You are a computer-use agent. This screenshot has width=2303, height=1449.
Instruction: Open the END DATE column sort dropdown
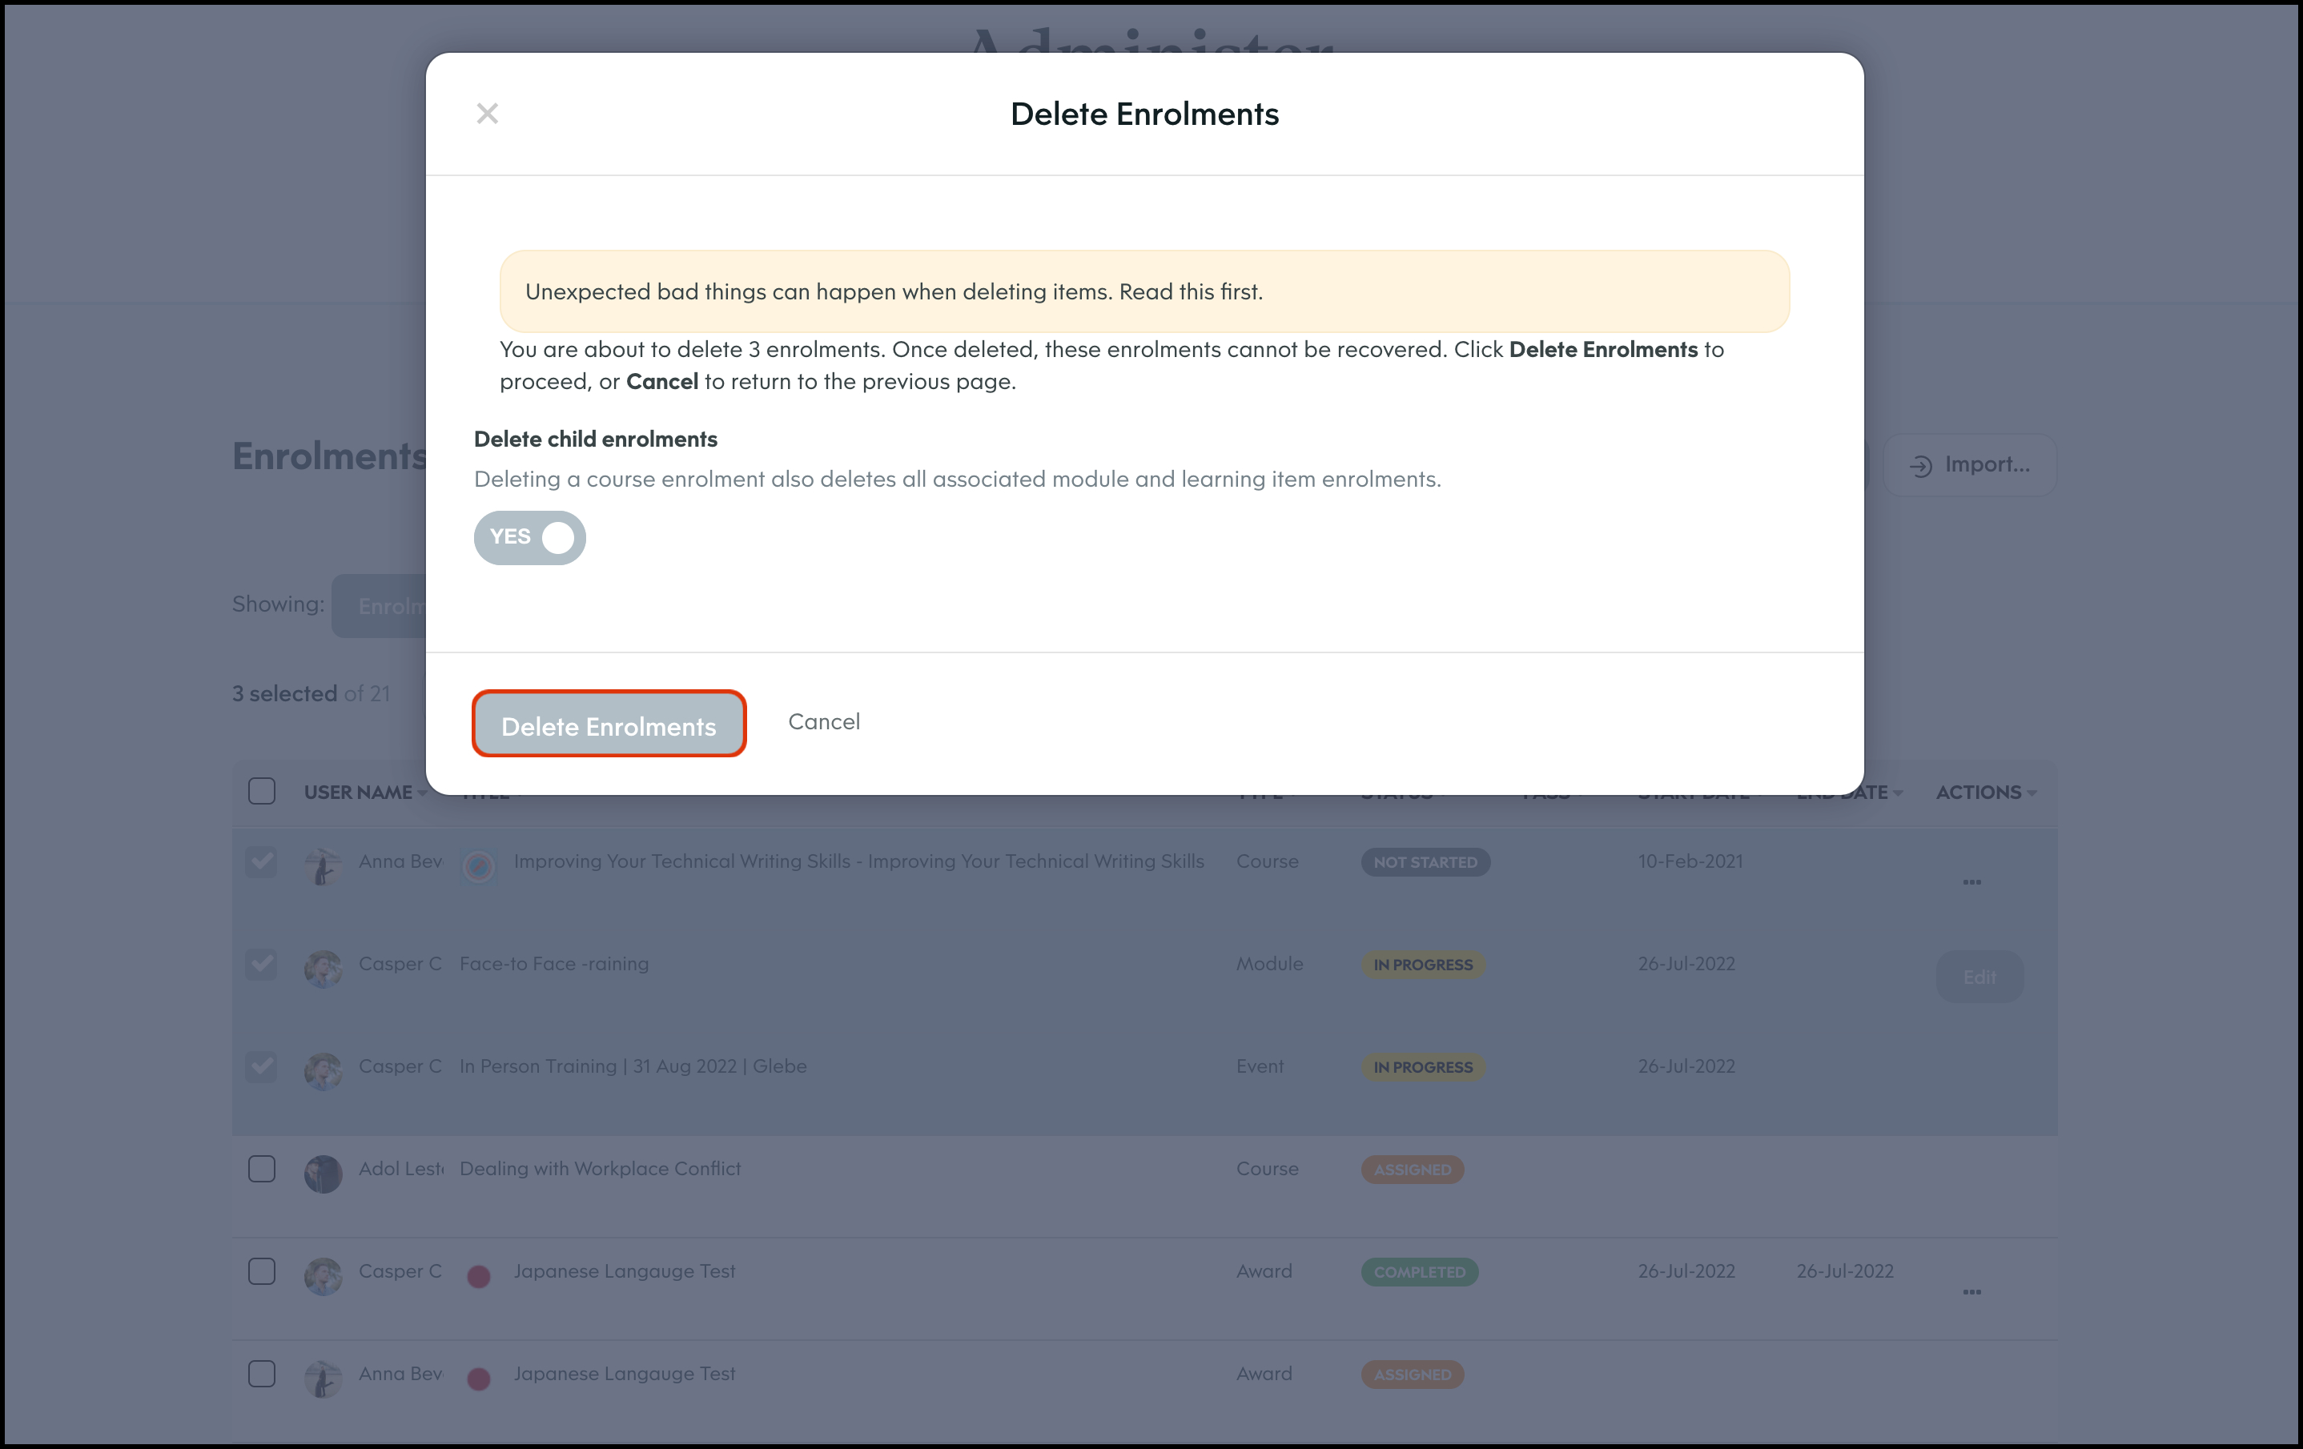[1898, 794]
